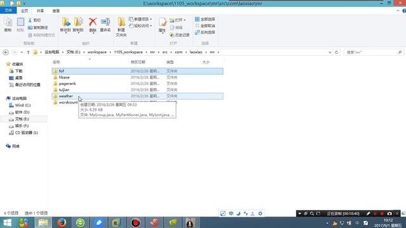Click the recorder camera snapshot icon
The width and height of the screenshot is (406, 228).
coord(390,213)
